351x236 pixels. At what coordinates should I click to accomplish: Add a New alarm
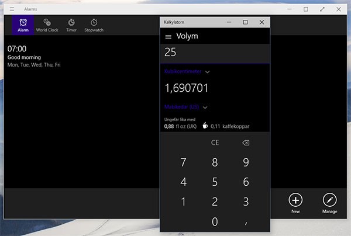click(295, 203)
